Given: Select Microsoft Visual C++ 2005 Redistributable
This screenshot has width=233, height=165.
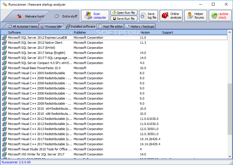Looking at the screenshot, I should click(x=36, y=73).
